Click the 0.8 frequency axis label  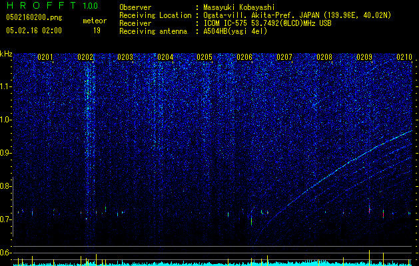pos(6,186)
